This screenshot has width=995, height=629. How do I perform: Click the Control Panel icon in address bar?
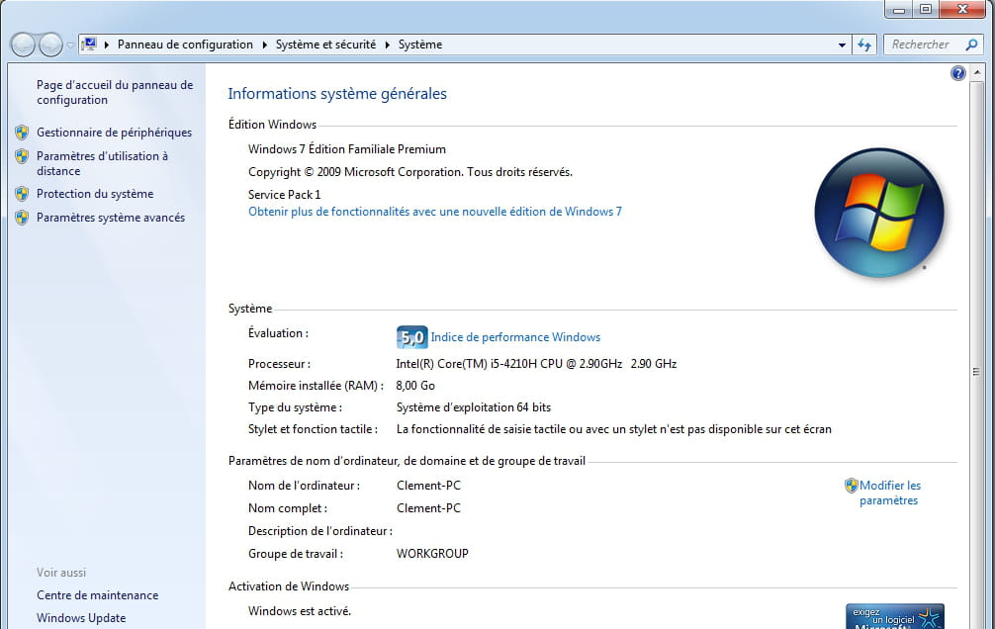coord(90,45)
